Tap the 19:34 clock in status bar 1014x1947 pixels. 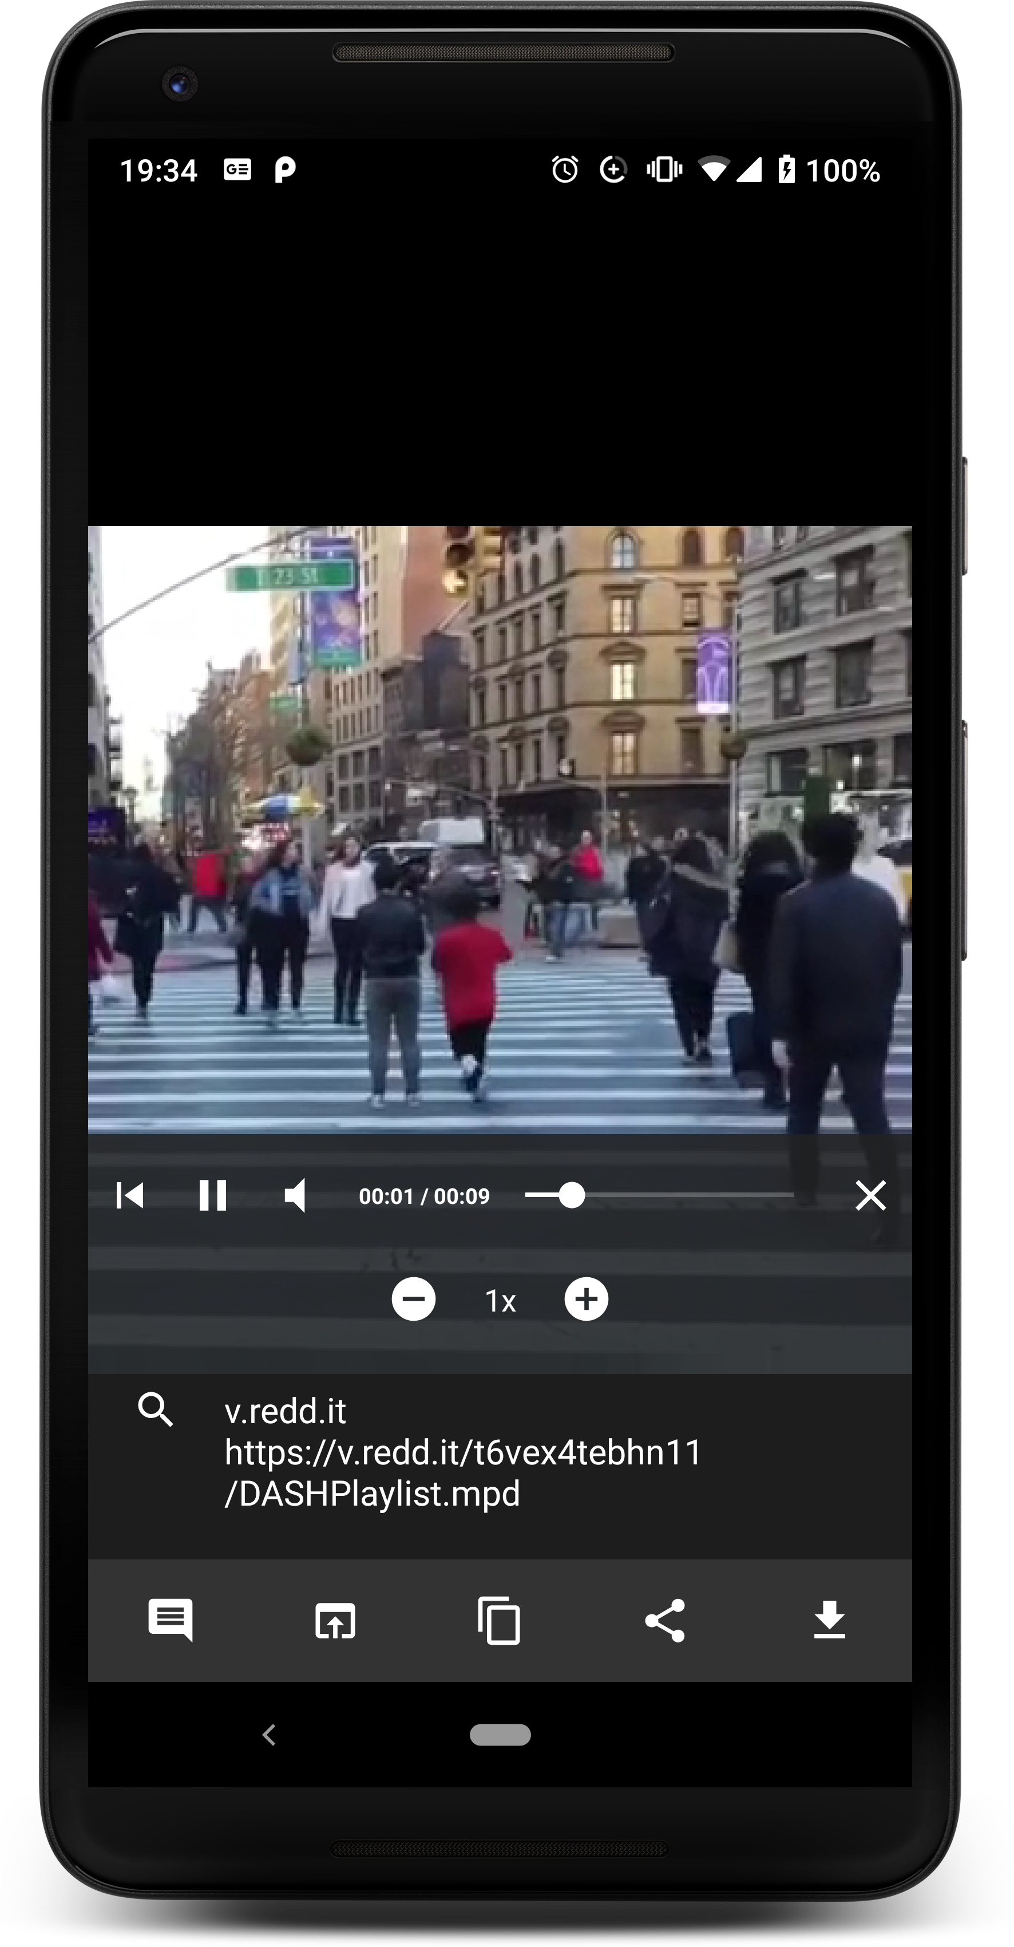tap(159, 171)
